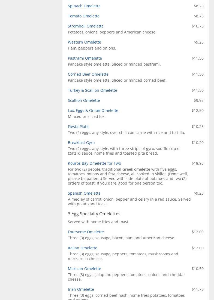Open the Foursome Omelette item
This screenshot has height=300, width=214.
coord(86,232)
